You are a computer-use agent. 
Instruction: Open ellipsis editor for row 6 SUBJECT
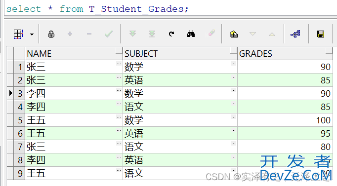233,130
